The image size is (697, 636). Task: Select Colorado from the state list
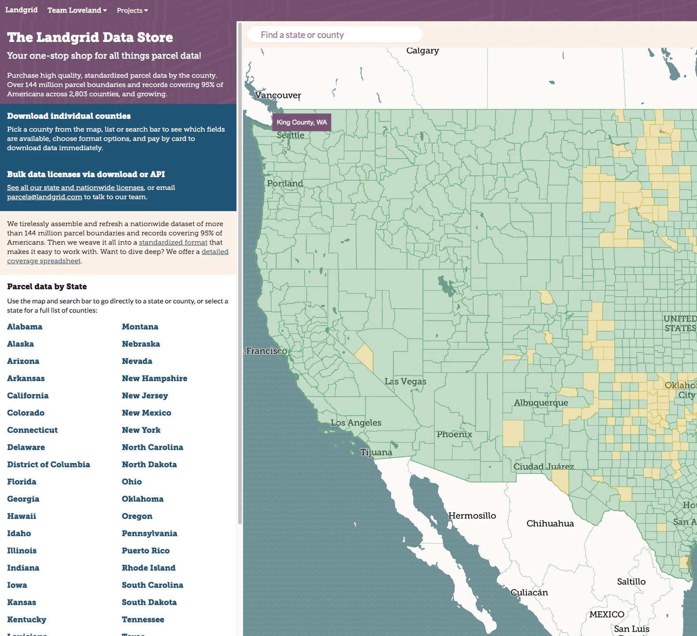click(26, 413)
